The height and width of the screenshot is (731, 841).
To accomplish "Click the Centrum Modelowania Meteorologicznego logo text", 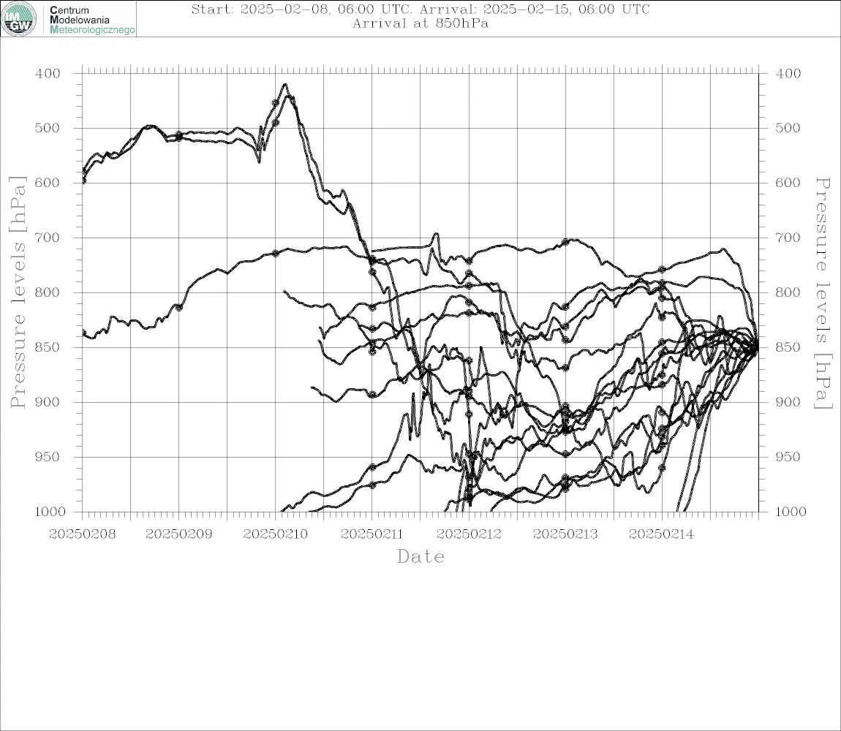I will click(91, 20).
